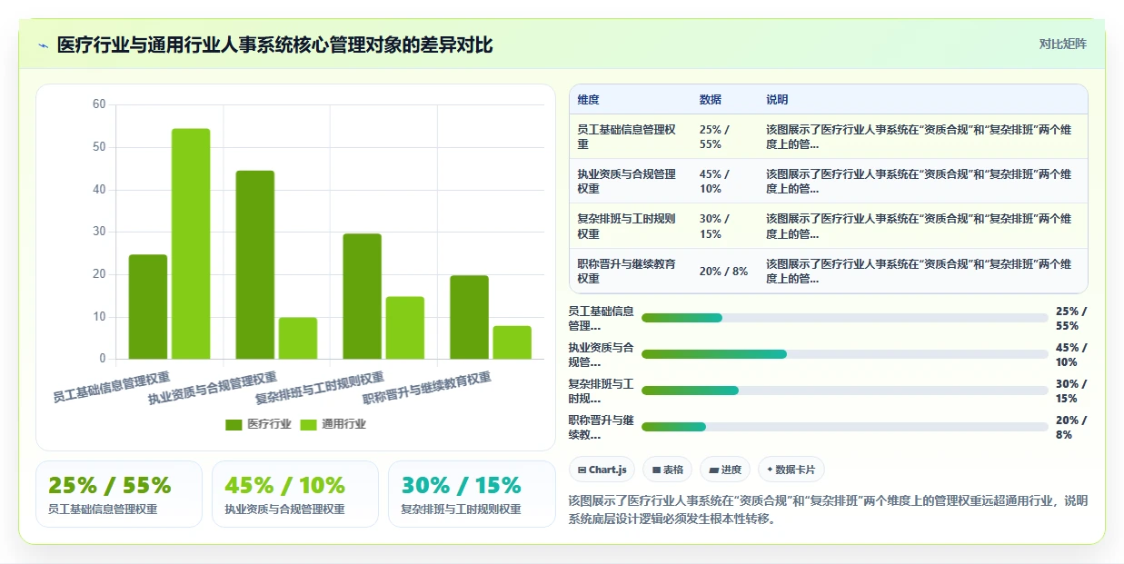Click the 医疗行业 bar for 员工基础信息管理权重
This screenshot has height=564, width=1124.
(148, 307)
